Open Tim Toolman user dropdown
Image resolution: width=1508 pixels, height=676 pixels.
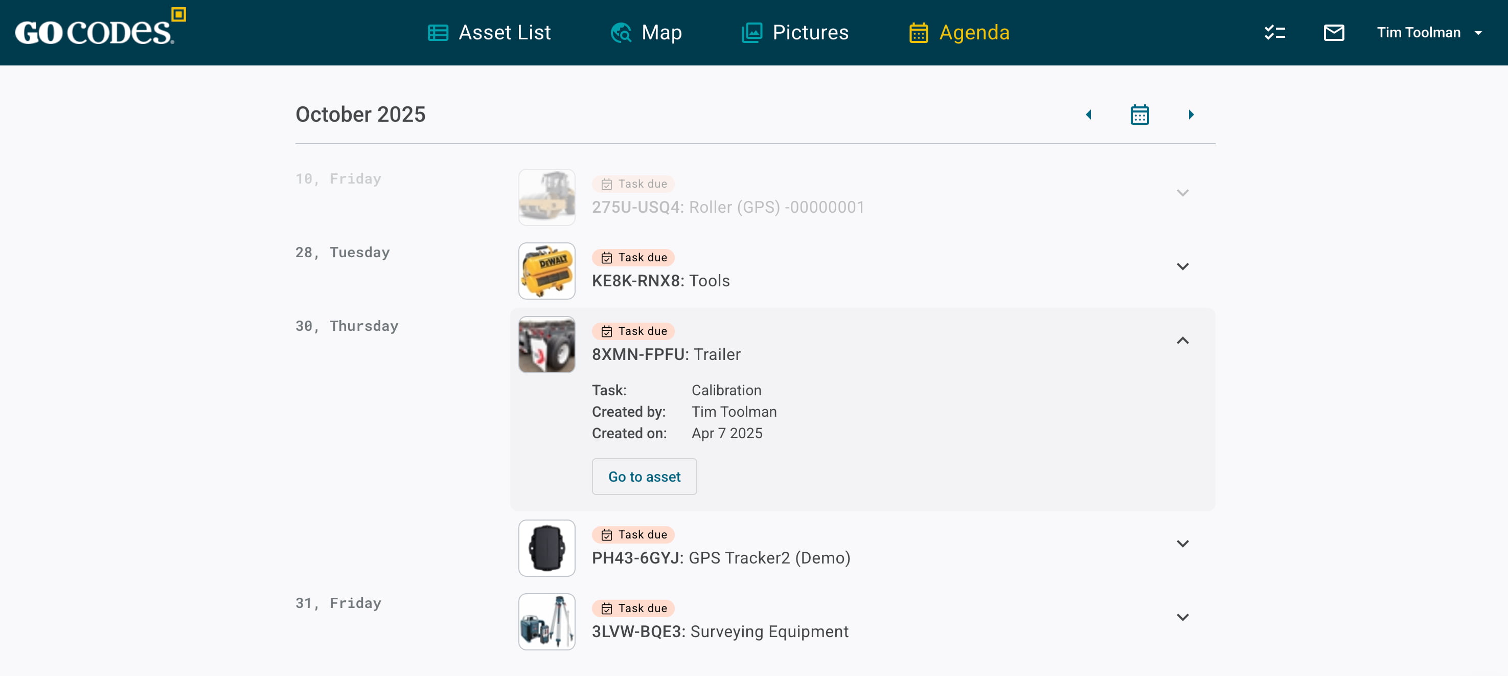click(1428, 33)
